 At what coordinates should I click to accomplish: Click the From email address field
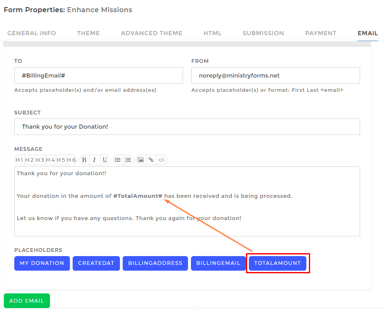(x=275, y=75)
